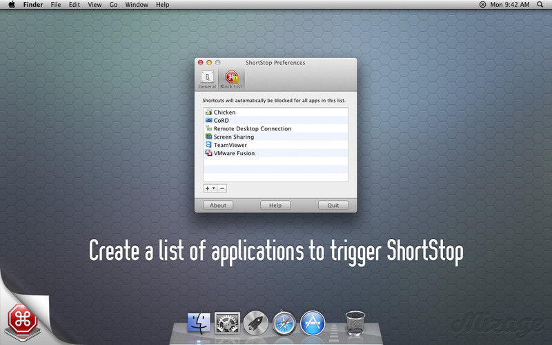Click the Chicken app icon
Image resolution: width=552 pixels, height=345 pixels.
pyautogui.click(x=209, y=112)
